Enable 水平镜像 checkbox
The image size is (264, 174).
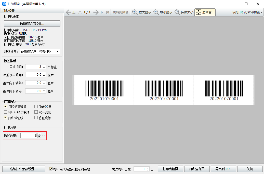[x=36, y=112]
